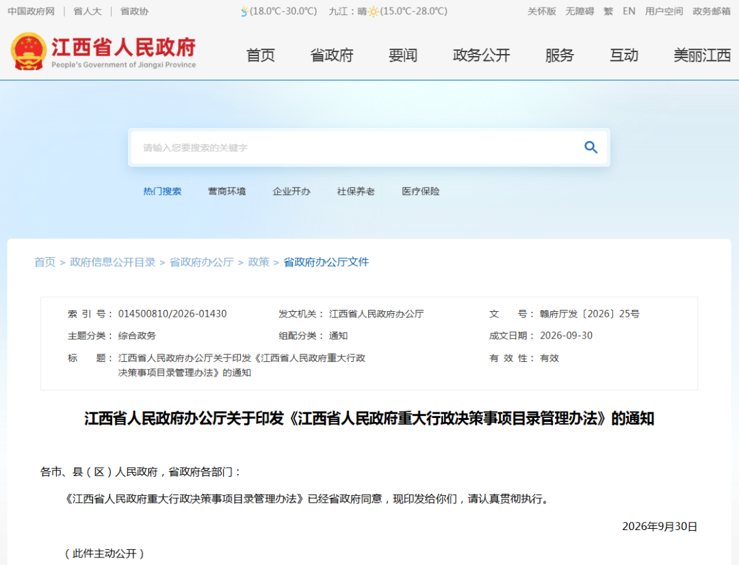This screenshot has width=739, height=565.
Task: Open the 省政府 navigation menu
Action: 332,55
